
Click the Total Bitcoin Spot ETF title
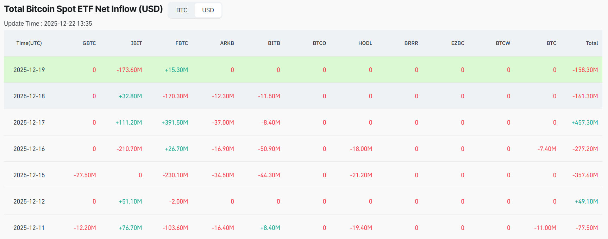coord(83,9)
